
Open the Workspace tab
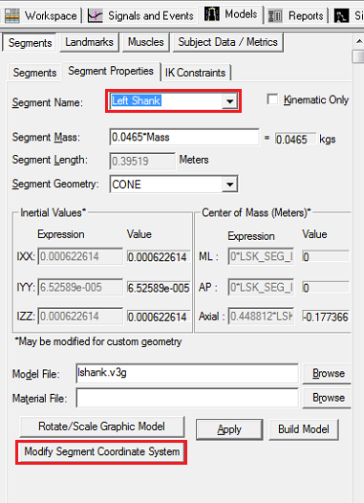click(x=41, y=15)
